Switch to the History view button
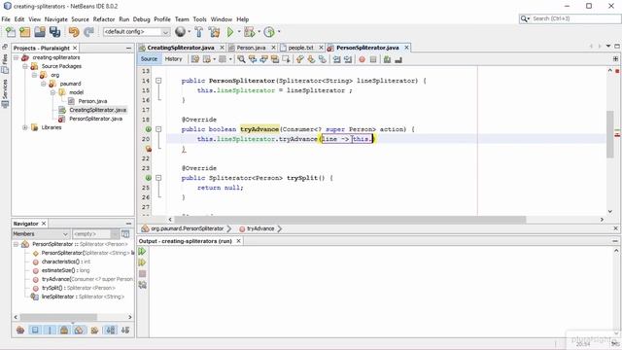This screenshot has height=350, width=622. point(173,59)
